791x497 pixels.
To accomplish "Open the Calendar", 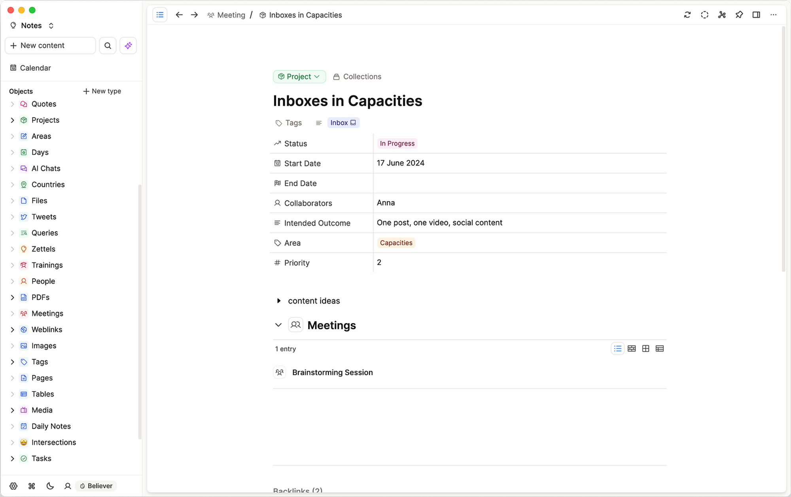I will (x=30, y=68).
